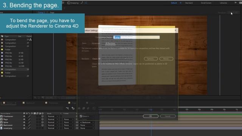
Task: Select the Spine layer
Action: 6,122
